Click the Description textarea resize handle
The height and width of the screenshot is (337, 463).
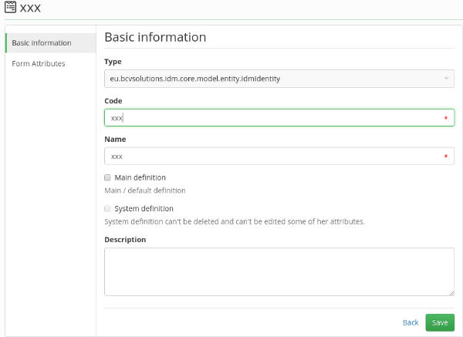pos(451,293)
